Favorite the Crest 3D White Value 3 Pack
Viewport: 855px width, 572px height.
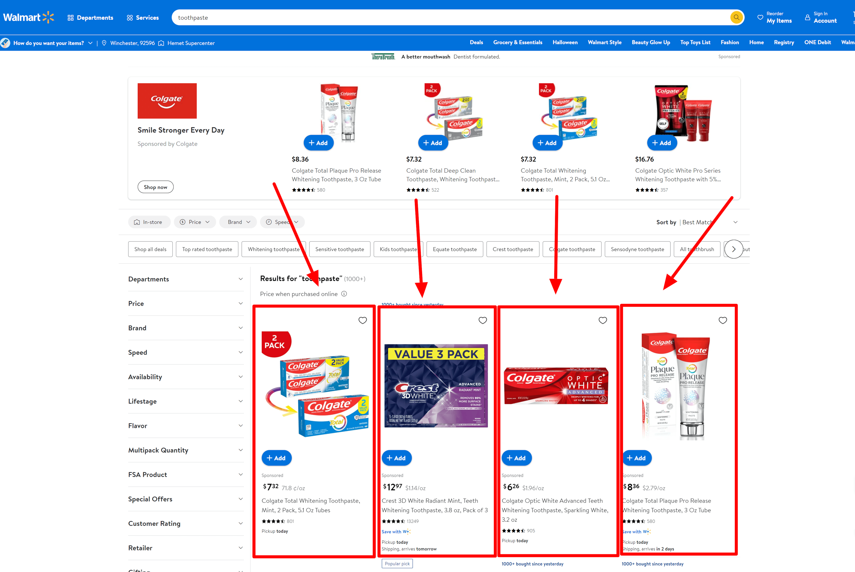[482, 320]
